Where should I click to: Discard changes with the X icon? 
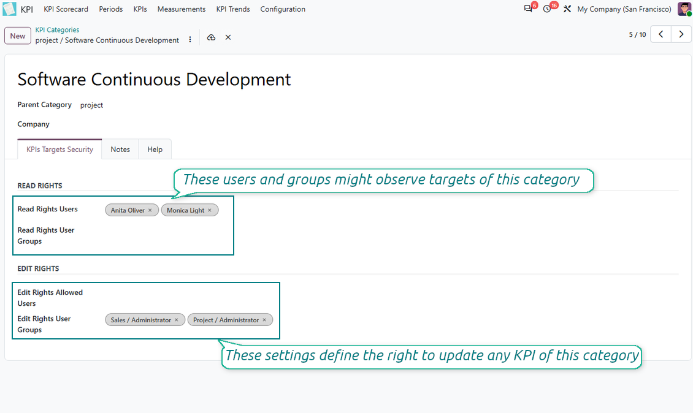point(228,37)
